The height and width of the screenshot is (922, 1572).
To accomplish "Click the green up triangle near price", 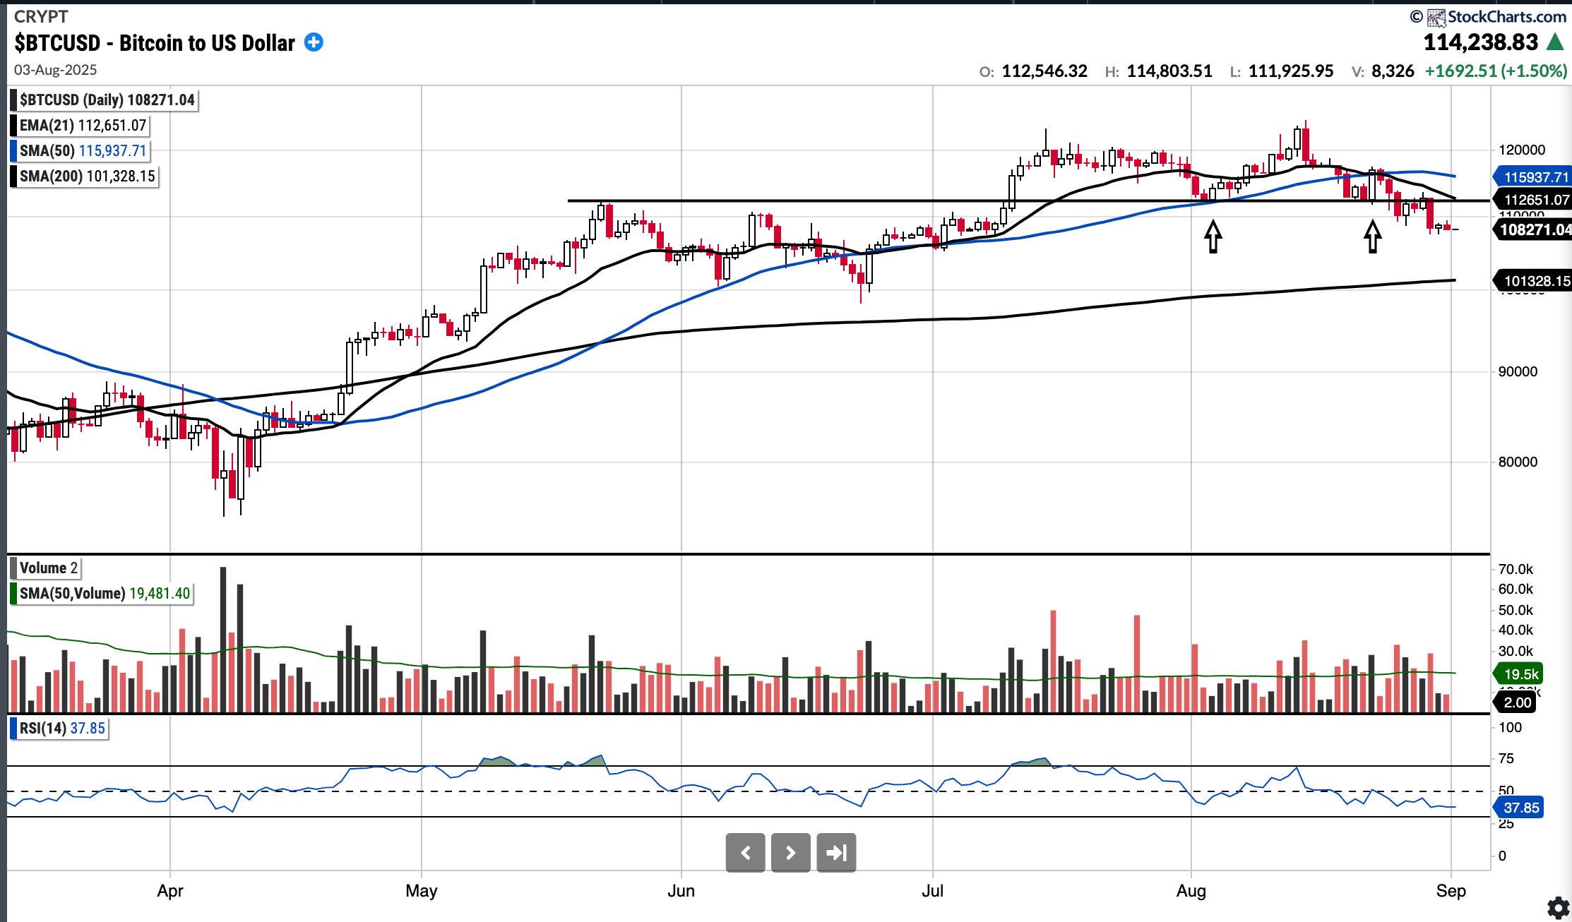I will coord(1554,42).
